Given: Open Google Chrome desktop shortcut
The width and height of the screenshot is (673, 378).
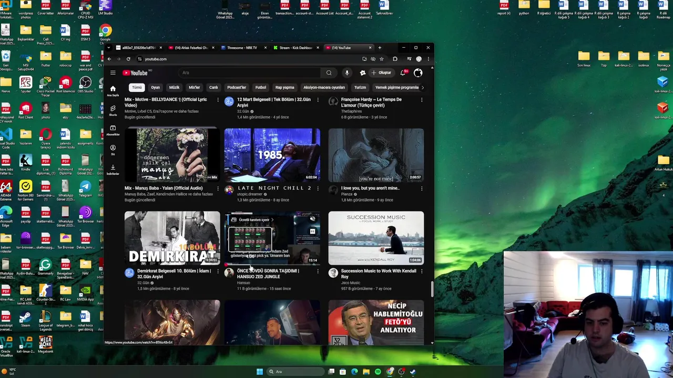Looking at the screenshot, I should pyautogui.click(x=105, y=34).
